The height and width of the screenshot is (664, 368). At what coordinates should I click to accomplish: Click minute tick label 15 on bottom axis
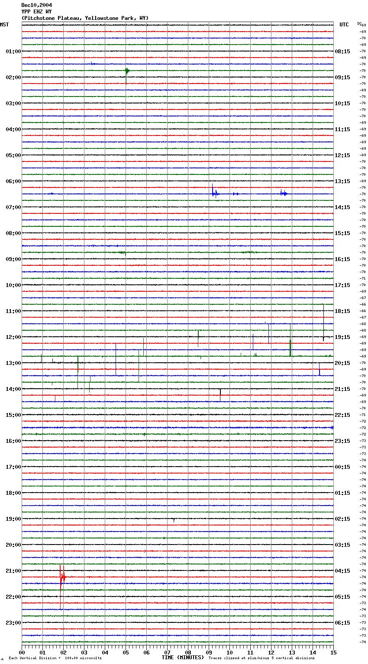[333, 652]
